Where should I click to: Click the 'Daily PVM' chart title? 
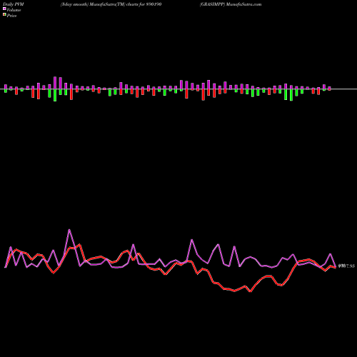[x=14, y=4]
